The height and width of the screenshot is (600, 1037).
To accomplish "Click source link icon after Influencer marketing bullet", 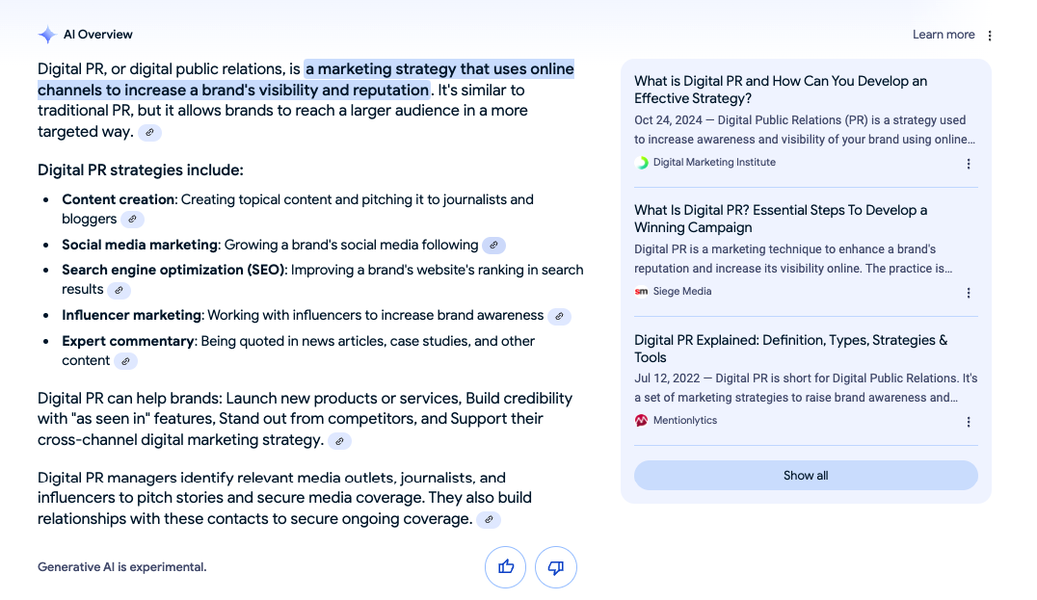I will [x=559, y=316].
